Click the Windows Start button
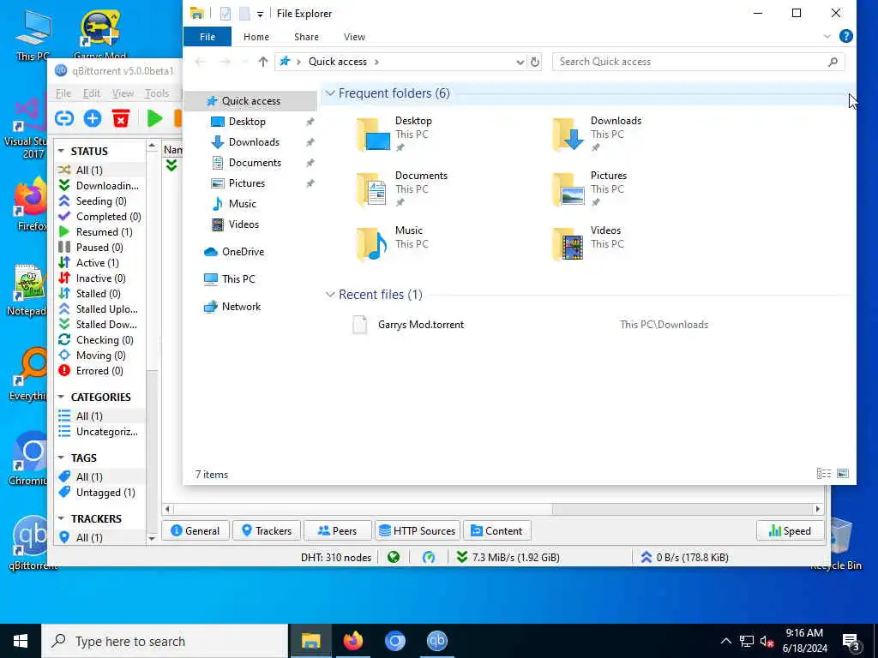Screen dimensions: 878x658 21,641
